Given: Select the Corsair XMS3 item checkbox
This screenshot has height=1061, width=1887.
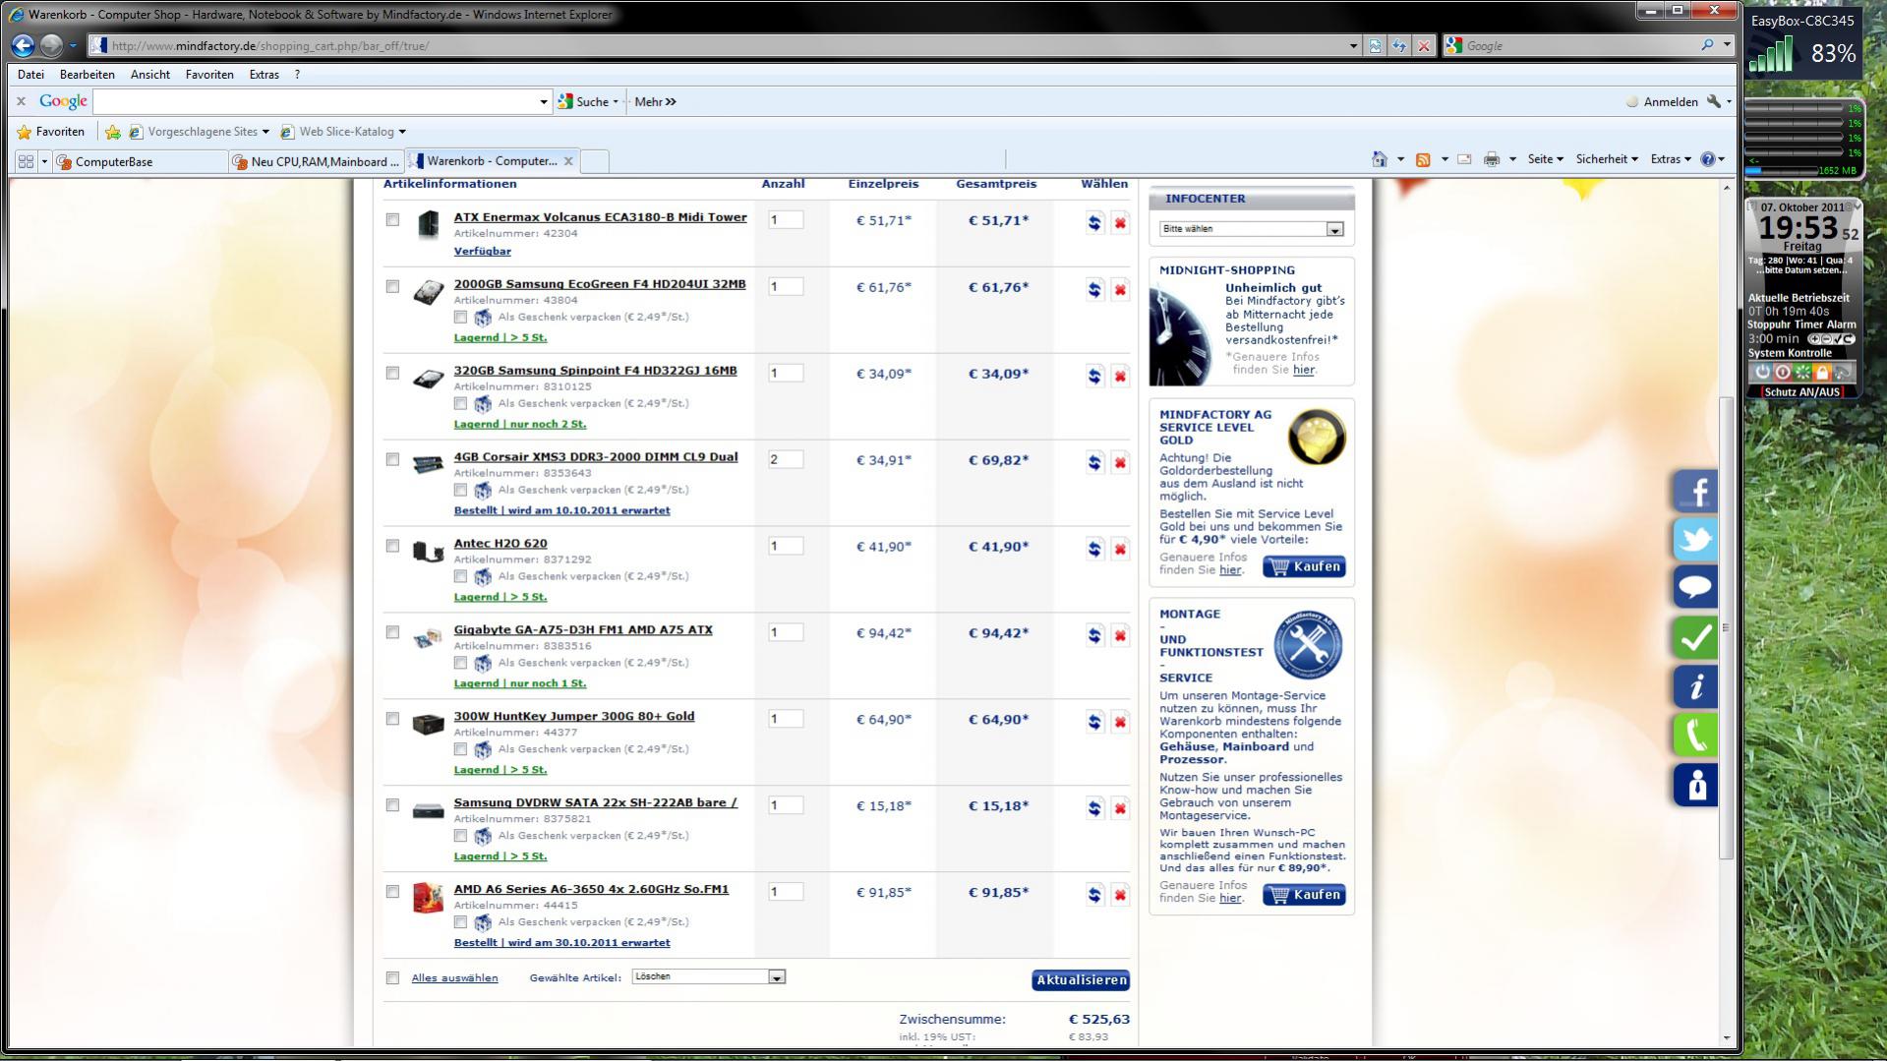Looking at the screenshot, I should (392, 460).
